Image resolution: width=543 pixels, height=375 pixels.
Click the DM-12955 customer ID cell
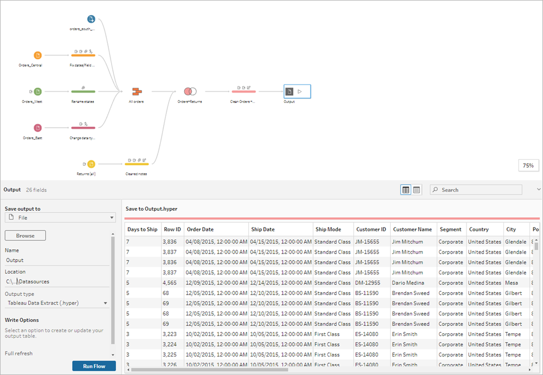click(372, 283)
